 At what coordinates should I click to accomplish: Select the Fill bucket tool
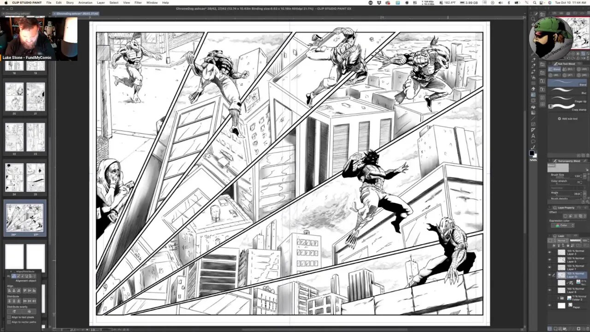[533, 107]
